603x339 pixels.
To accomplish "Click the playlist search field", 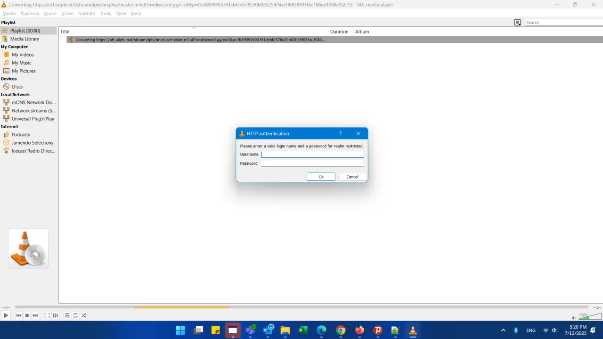I will (x=563, y=22).
